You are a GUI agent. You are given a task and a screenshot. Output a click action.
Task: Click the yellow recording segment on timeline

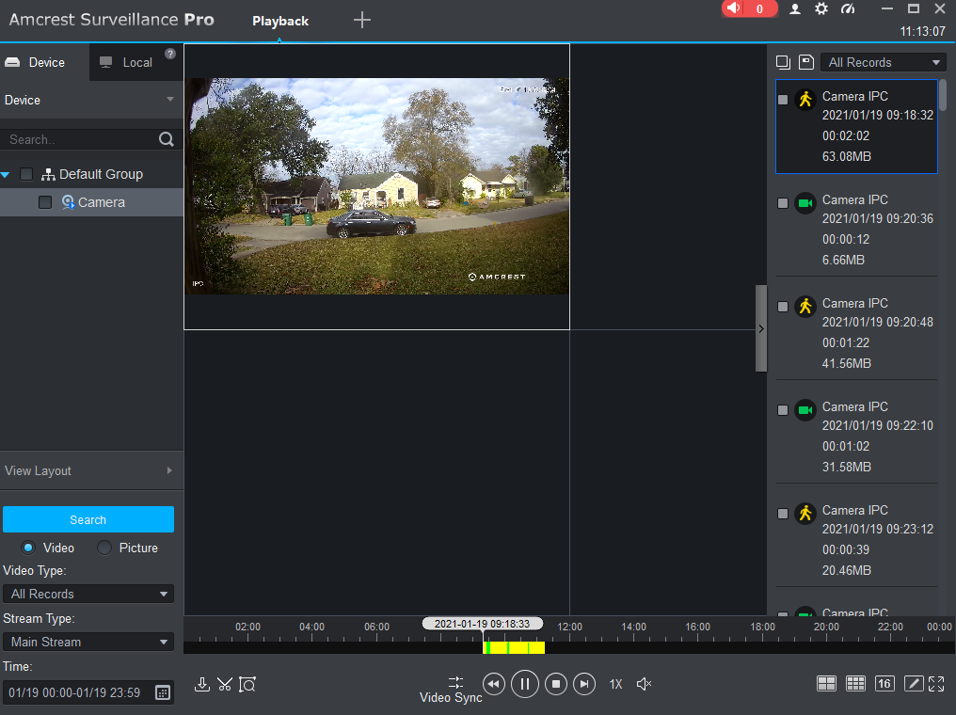pyautogui.click(x=518, y=647)
